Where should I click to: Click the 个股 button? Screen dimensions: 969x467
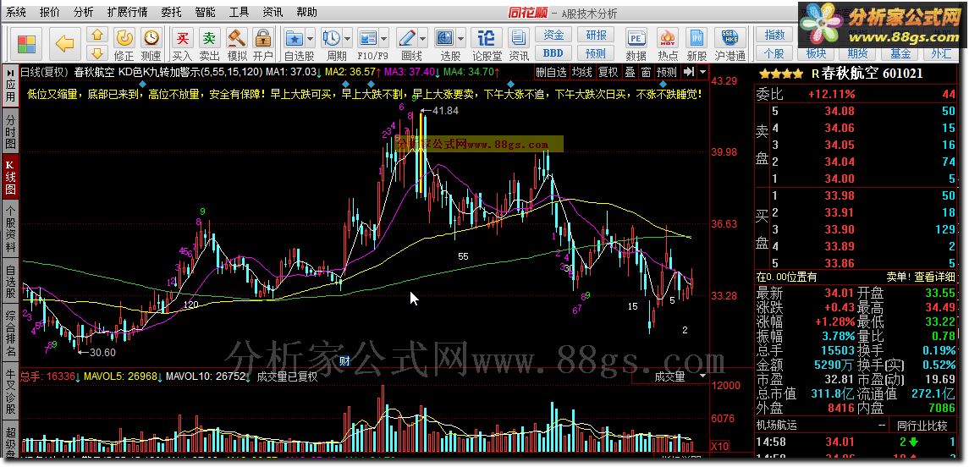(774, 53)
